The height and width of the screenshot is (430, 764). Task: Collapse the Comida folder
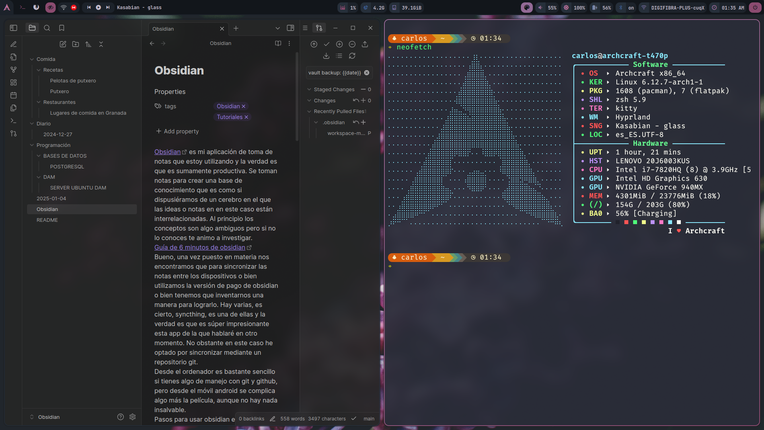tap(32, 59)
